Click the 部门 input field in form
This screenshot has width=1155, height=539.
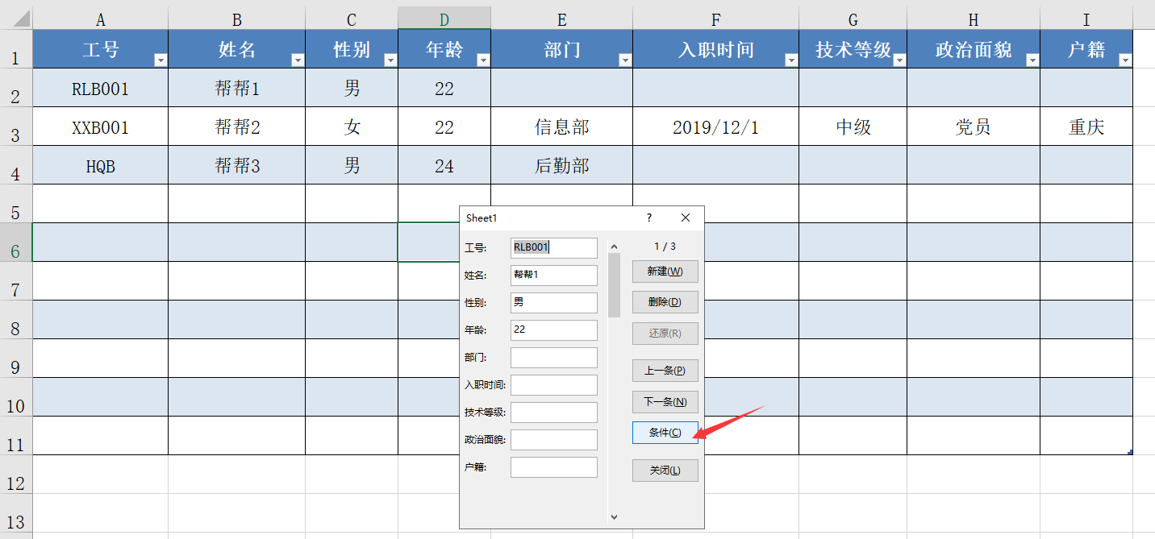pos(554,358)
